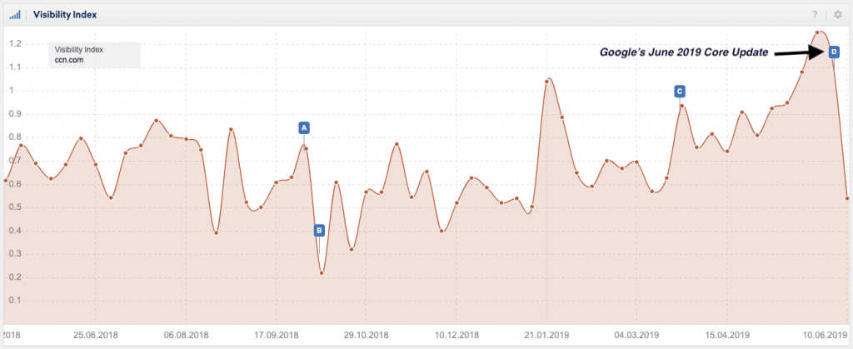
Task: Open chart settings with the gear icon
Action: tap(837, 14)
